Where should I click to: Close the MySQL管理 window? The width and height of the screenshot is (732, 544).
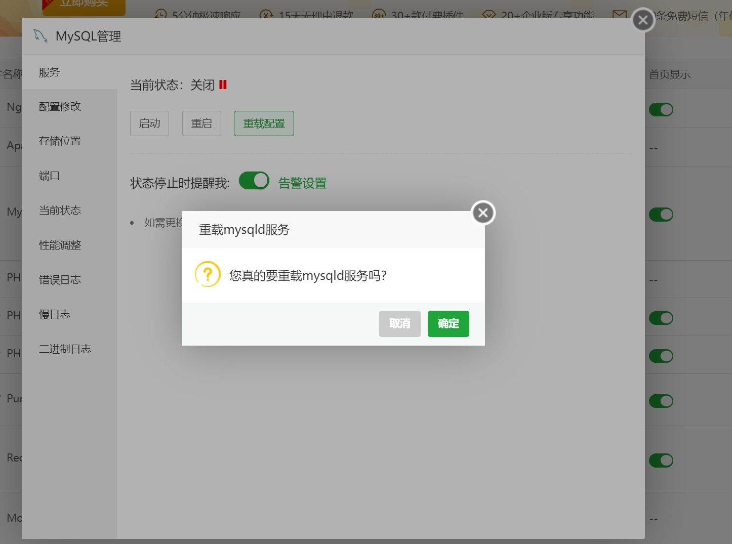[x=643, y=20]
